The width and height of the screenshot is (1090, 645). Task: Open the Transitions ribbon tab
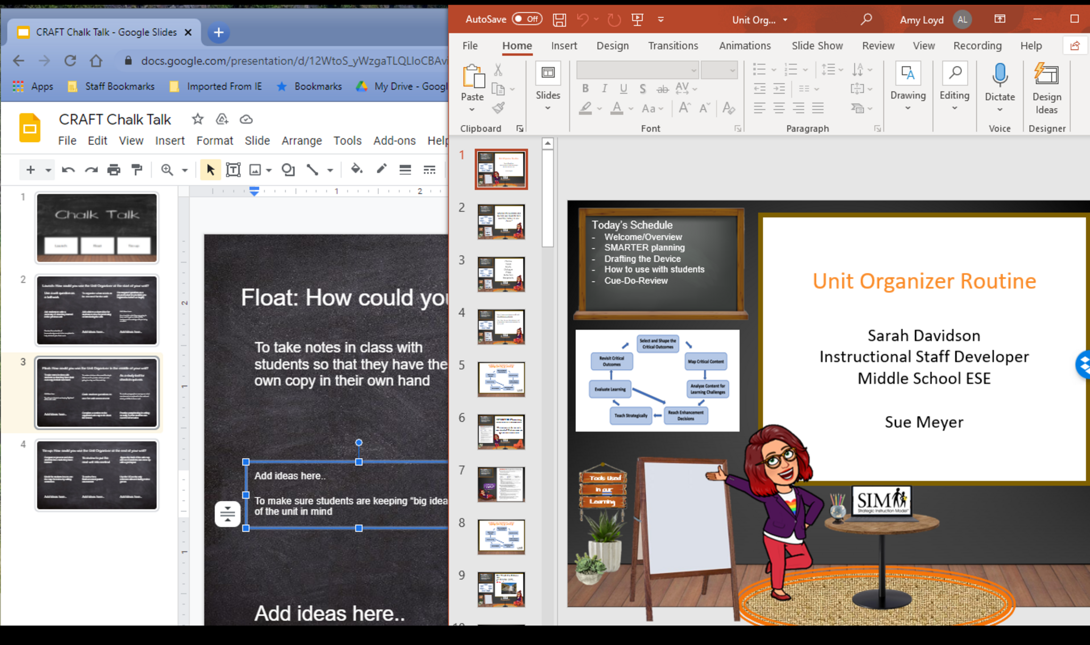pos(673,46)
